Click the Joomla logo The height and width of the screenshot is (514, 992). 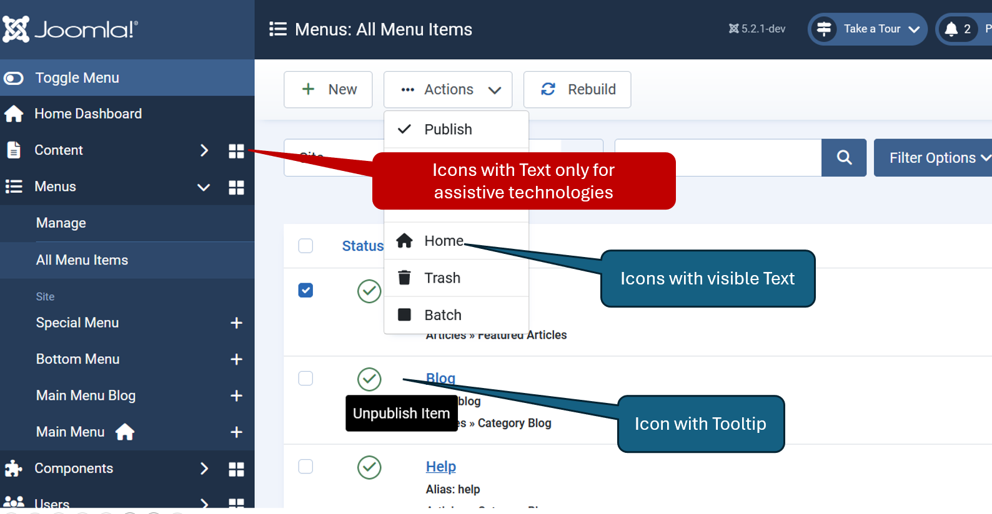(x=70, y=29)
